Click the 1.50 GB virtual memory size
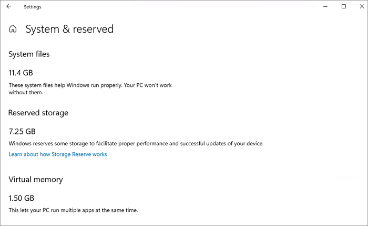Image resolution: width=368 pixels, height=226 pixels. tap(22, 199)
